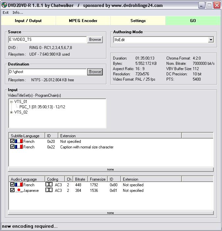Browse for the Destination folder
The height and width of the screenshot is (231, 222).
click(x=95, y=72)
